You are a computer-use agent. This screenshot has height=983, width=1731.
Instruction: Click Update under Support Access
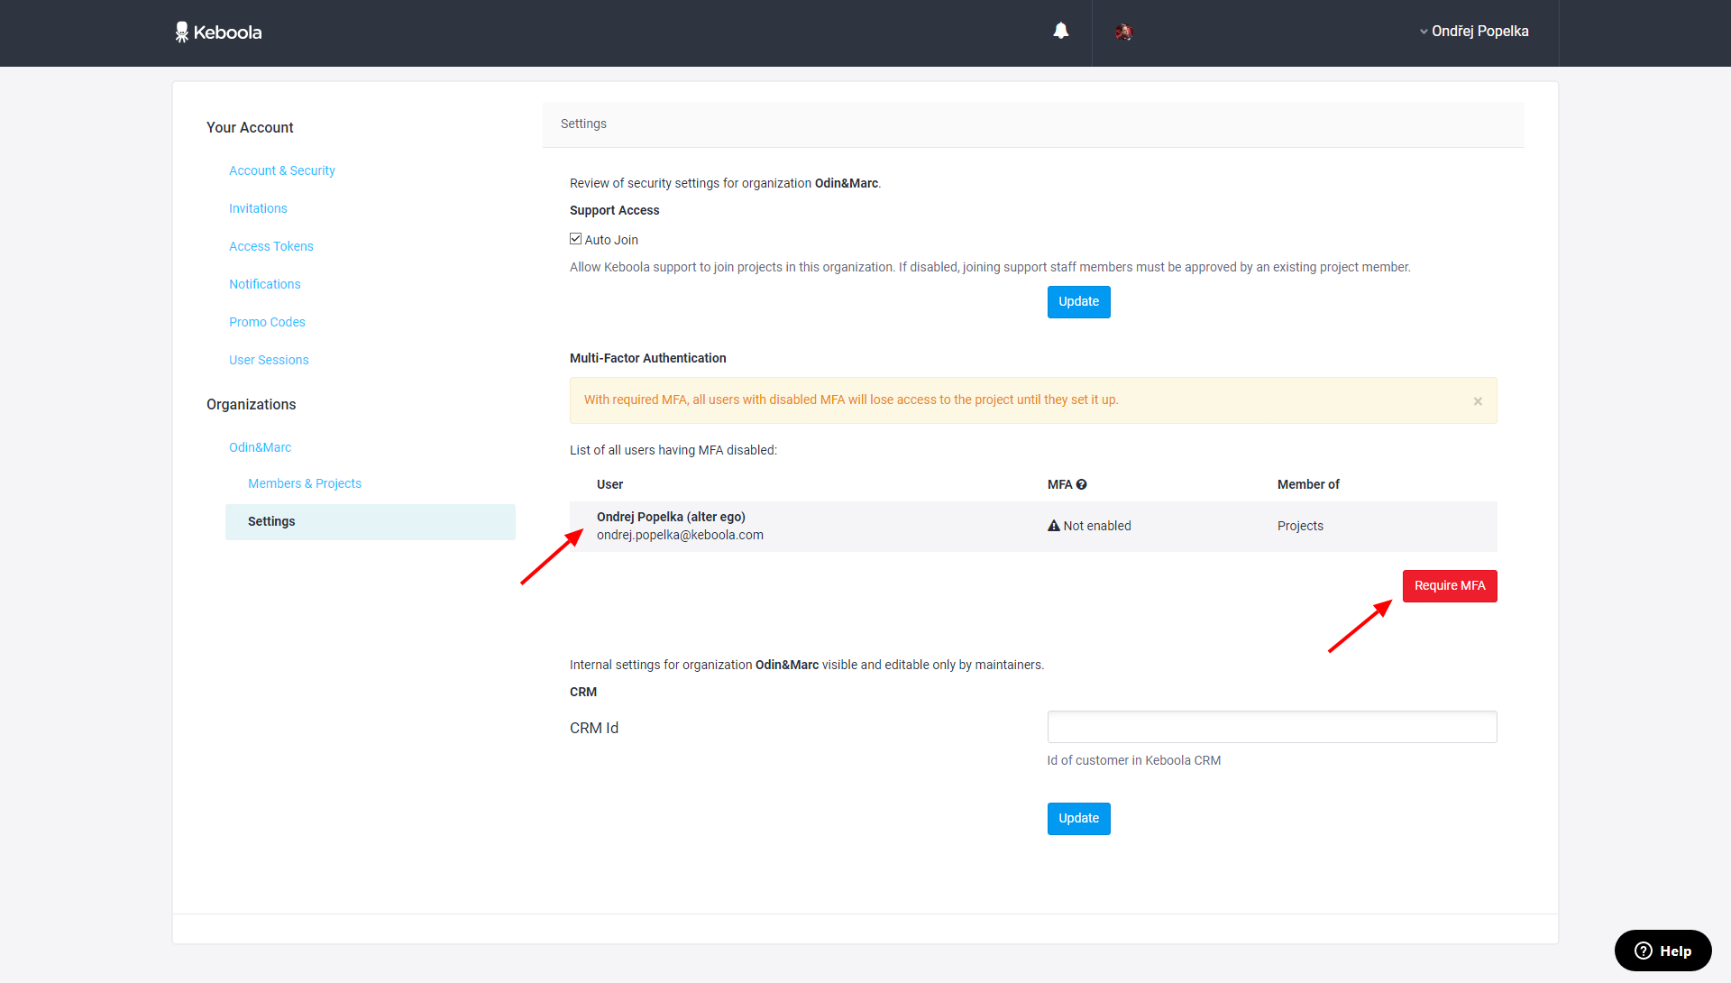pos(1079,302)
